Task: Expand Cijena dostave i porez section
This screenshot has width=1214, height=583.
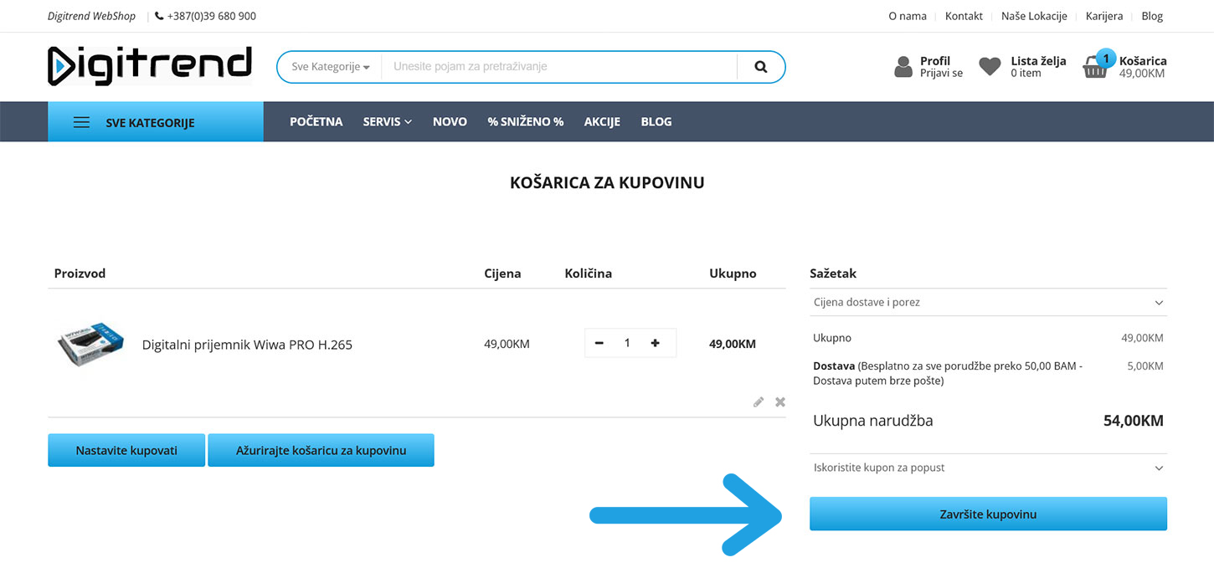Action: pyautogui.click(x=988, y=302)
